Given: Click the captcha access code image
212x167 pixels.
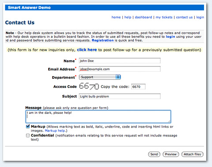Looking at the screenshot, I should (89, 86).
